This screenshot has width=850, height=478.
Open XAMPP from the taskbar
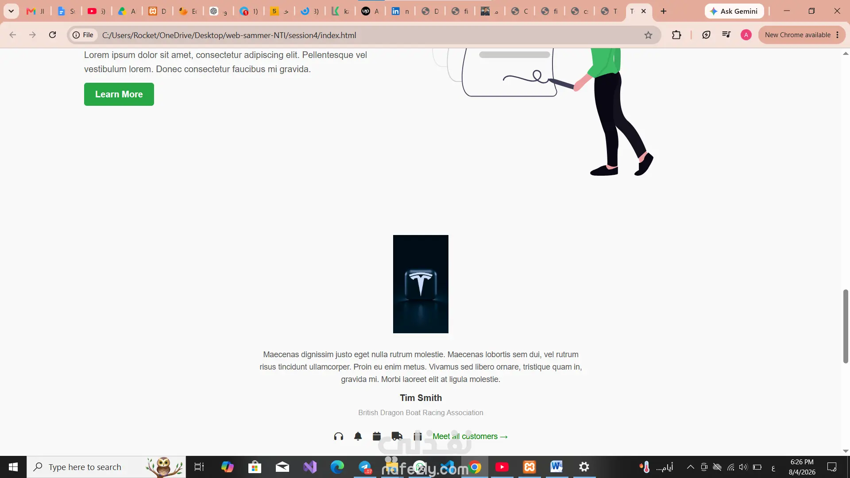(529, 467)
